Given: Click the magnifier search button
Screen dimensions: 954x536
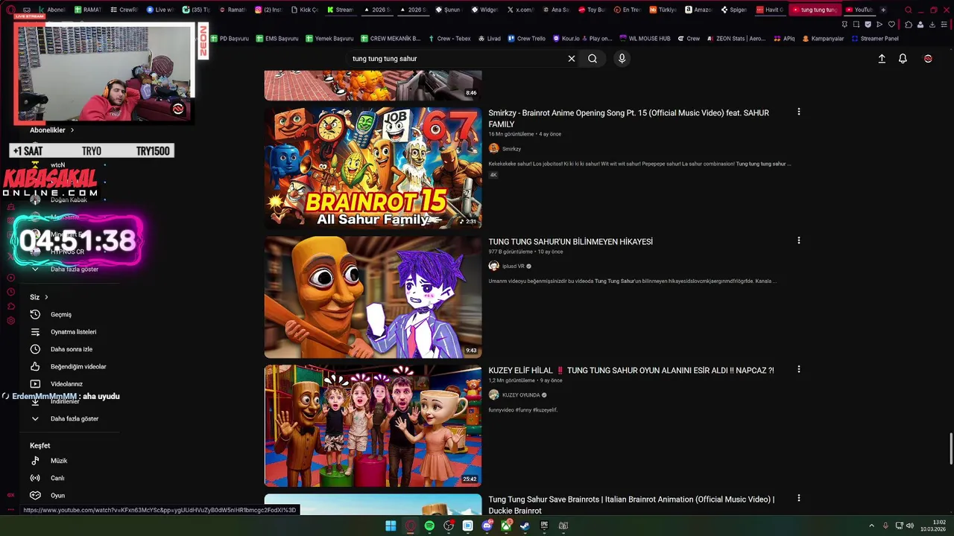Looking at the screenshot, I should pos(593,59).
